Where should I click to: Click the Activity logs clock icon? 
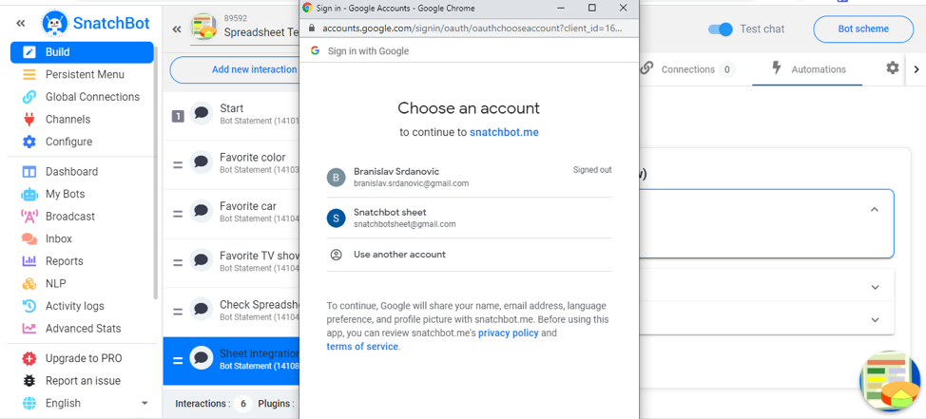(29, 306)
